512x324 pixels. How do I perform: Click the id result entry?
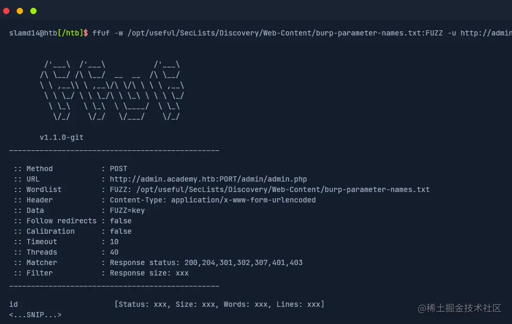click(x=14, y=304)
